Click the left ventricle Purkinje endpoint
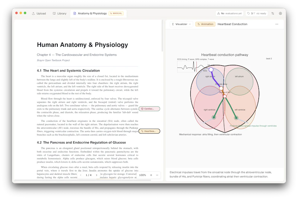 (236, 118)
